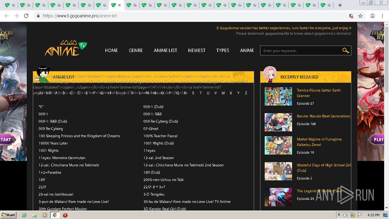Open File Explorer from taskbar
Viewport: 389px width, 219px height.
(34, 215)
